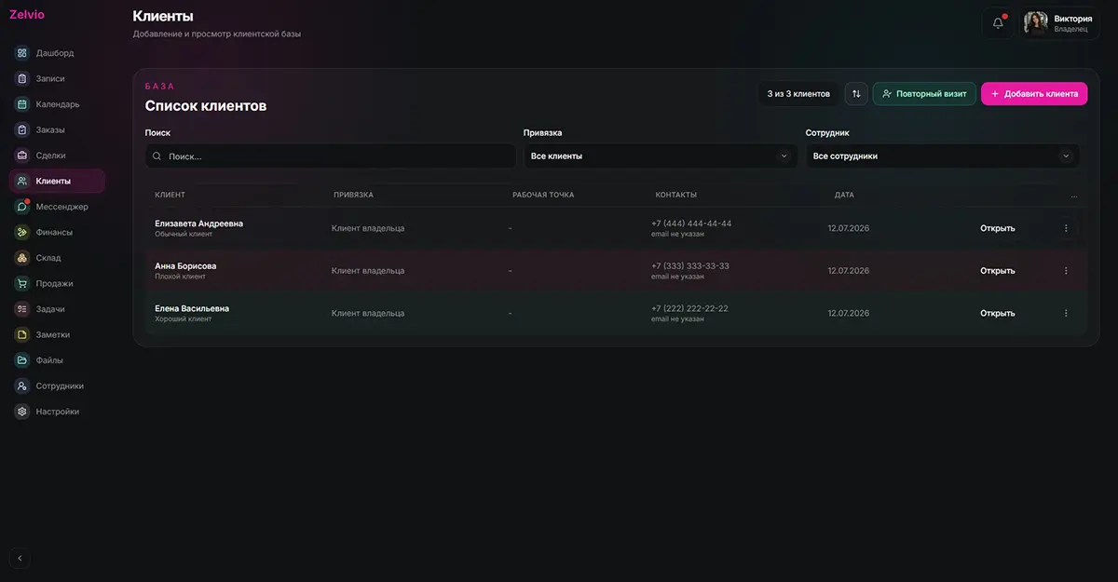This screenshot has width=1118, height=582.
Task: Click the 'КЛИЕНТ' column header
Action: click(x=170, y=196)
